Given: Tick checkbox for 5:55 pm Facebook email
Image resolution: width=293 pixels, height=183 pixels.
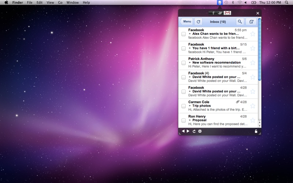Looking at the screenshot, I should click(183, 34).
